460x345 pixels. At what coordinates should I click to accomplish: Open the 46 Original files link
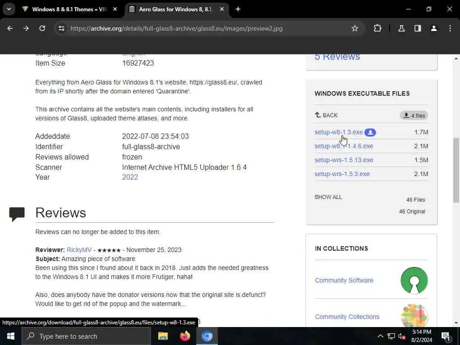point(412,212)
